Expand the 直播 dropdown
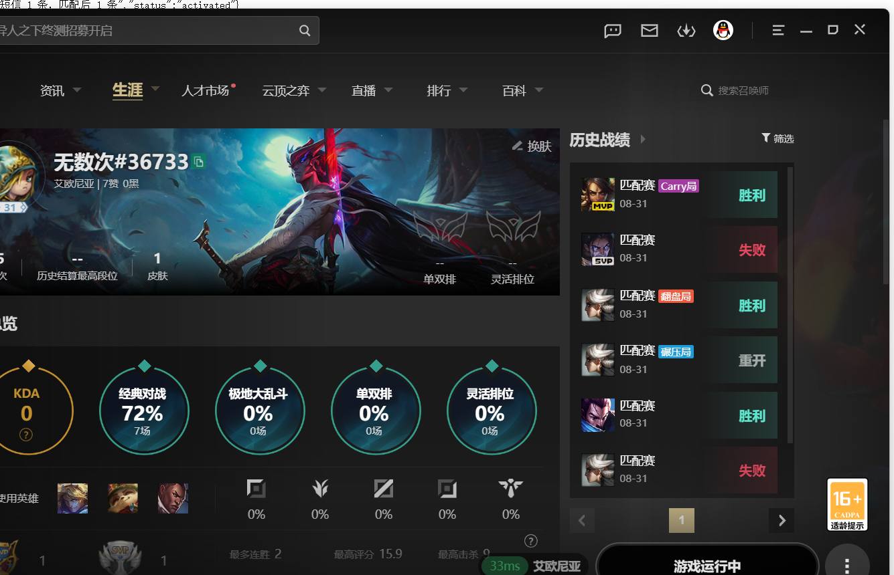 tap(388, 90)
